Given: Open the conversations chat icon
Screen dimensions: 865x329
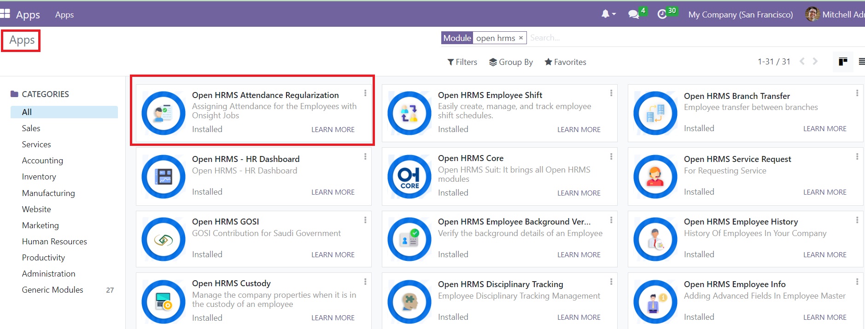Looking at the screenshot, I should click(634, 14).
